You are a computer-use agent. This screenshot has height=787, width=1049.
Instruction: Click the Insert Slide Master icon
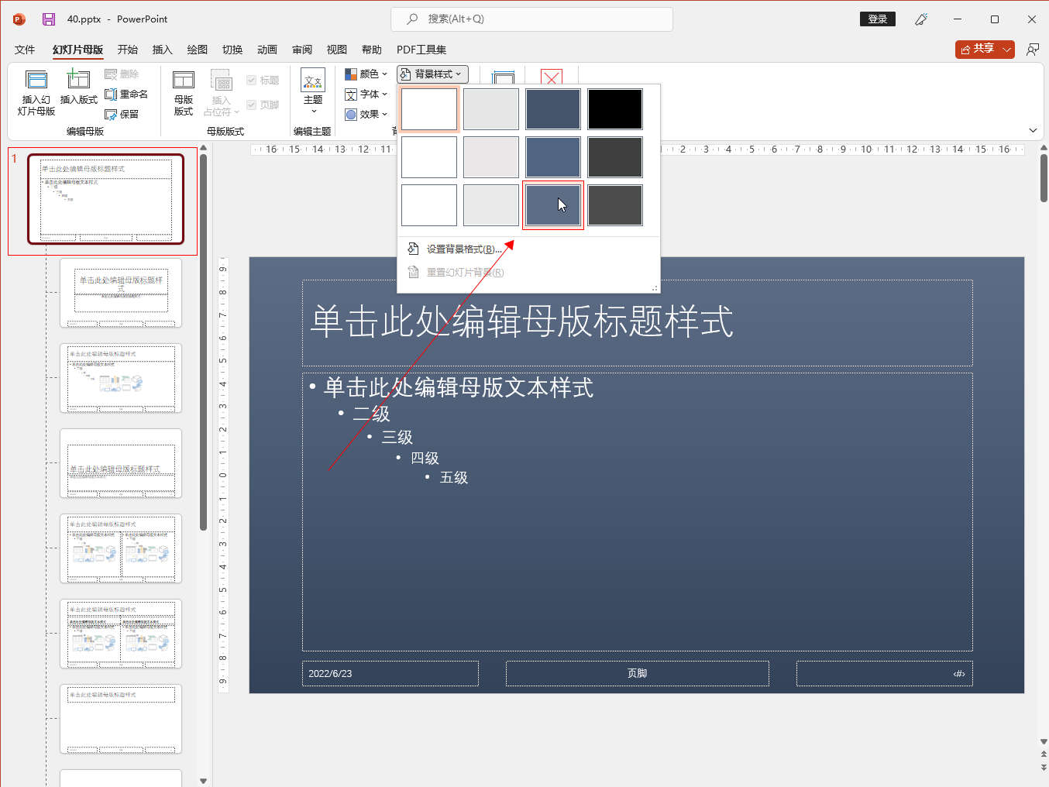point(36,80)
